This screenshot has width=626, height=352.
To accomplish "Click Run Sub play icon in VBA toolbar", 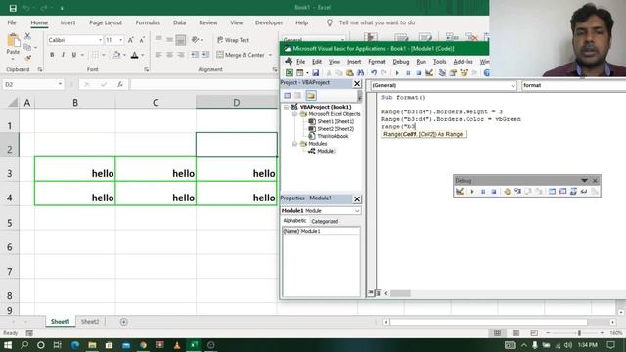I will [x=397, y=73].
